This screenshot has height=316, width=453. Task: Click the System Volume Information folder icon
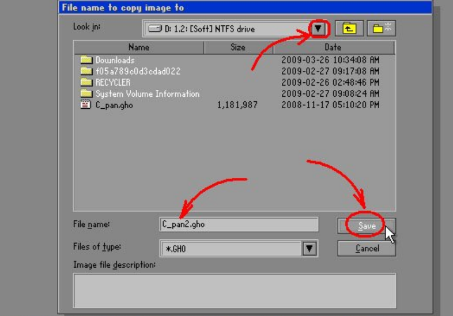(x=86, y=94)
